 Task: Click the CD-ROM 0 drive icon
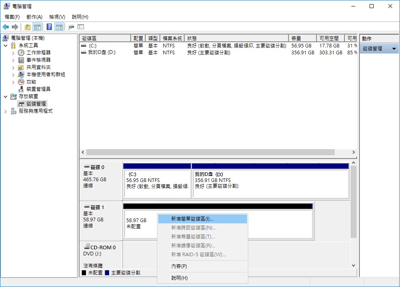87,246
